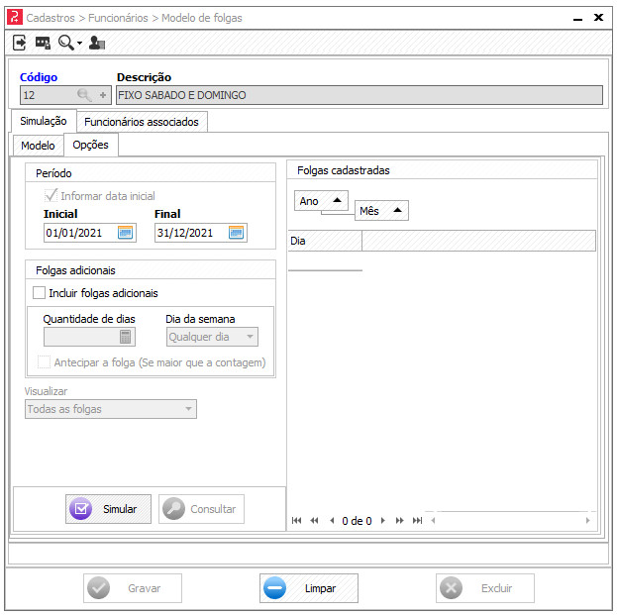Click the plus icon in Código field

coord(103,95)
